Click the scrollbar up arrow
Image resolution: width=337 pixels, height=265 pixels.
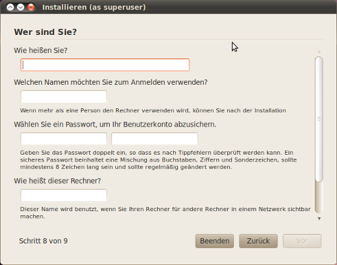coord(319,52)
